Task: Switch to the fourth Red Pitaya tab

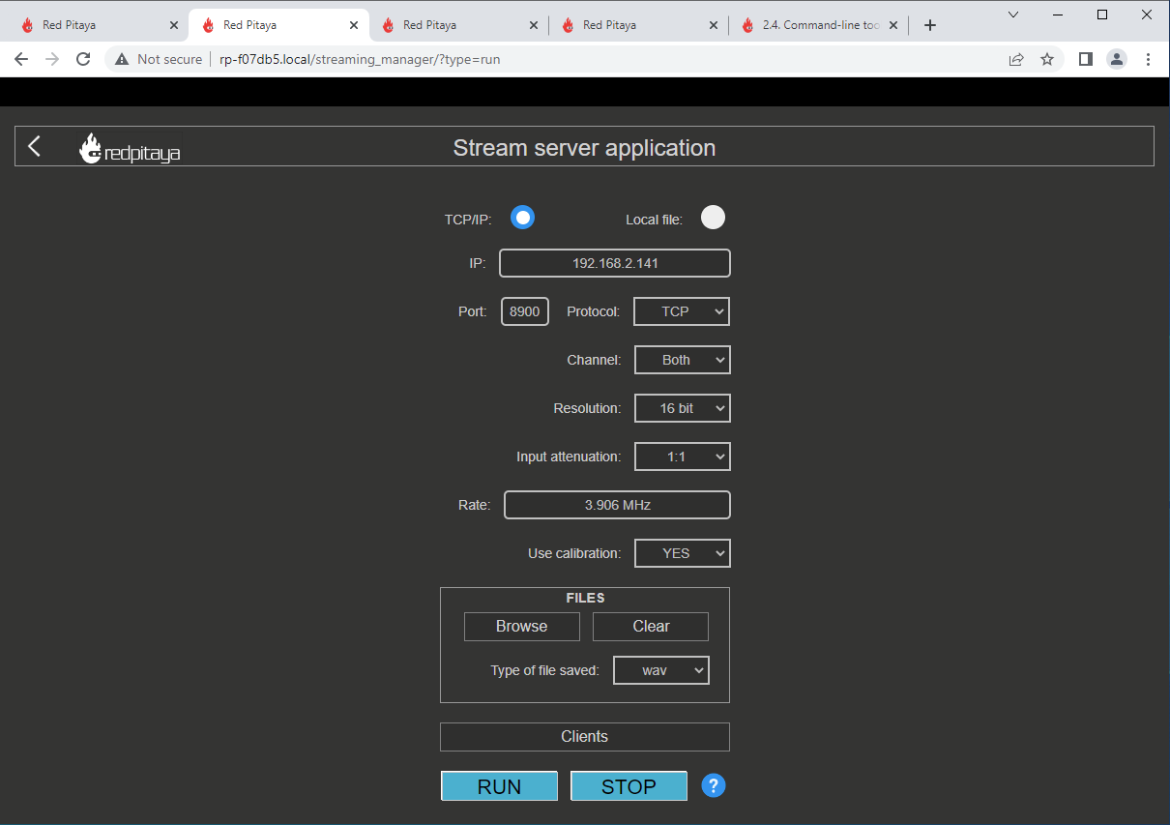Action: (x=638, y=25)
